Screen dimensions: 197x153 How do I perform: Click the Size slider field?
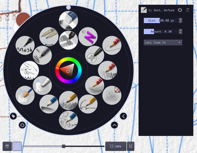pos(161,20)
